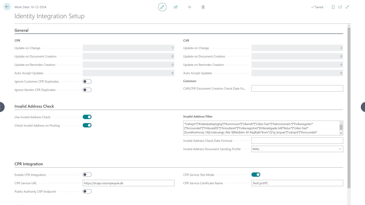Turn off Check Invalid Address on Posting
This screenshot has width=365, height=205.
pos(87,125)
